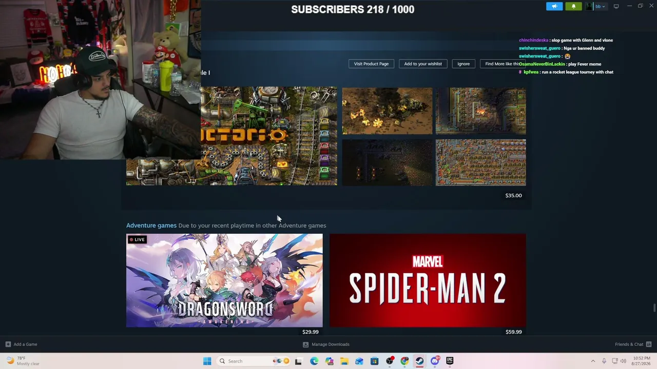Switch to OBS Studio on taskbar
Screen dimensions: 657x369
pyautogui.click(x=390, y=361)
